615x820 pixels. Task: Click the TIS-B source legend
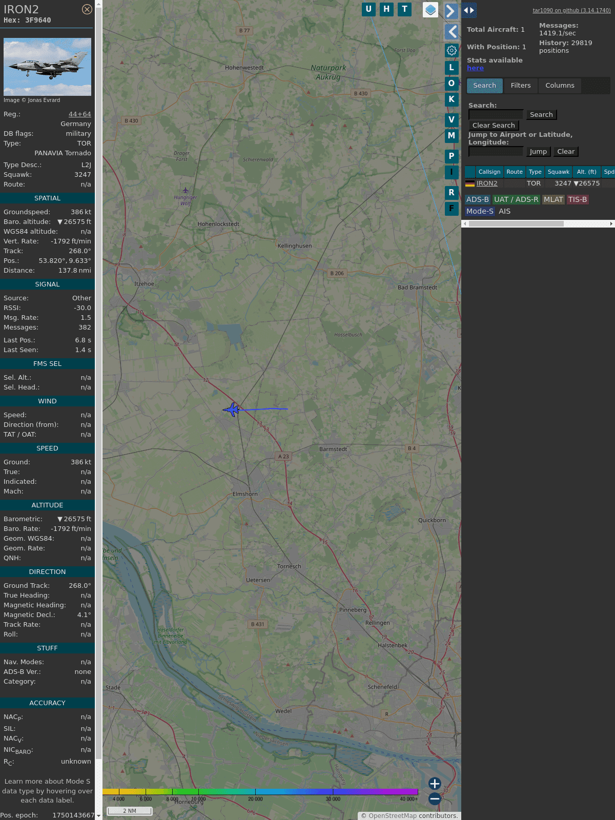click(x=578, y=200)
